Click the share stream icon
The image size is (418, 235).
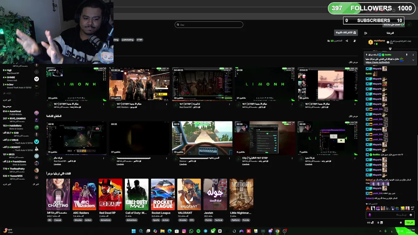(347, 41)
